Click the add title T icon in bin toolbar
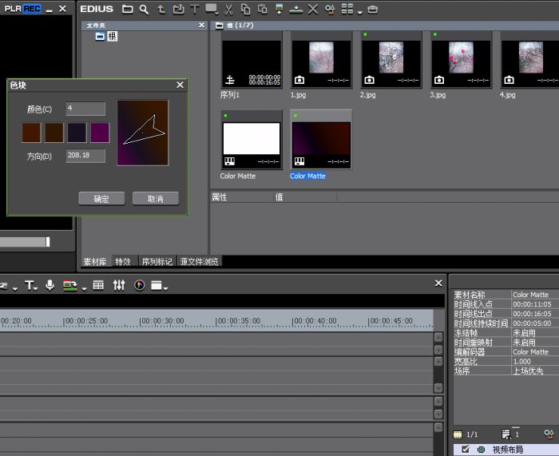This screenshot has width=559, height=456. (x=194, y=10)
